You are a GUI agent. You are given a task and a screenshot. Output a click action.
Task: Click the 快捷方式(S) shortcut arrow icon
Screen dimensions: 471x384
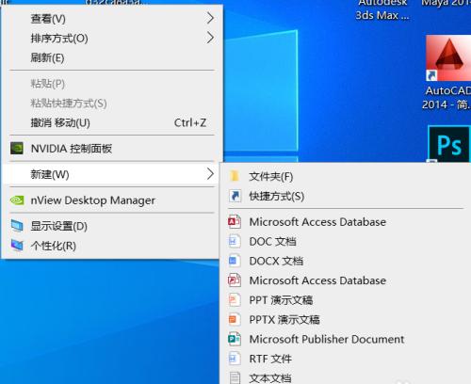point(235,196)
